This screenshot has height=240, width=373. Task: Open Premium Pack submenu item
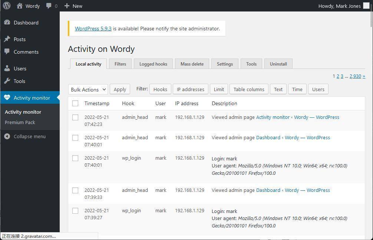click(x=20, y=122)
